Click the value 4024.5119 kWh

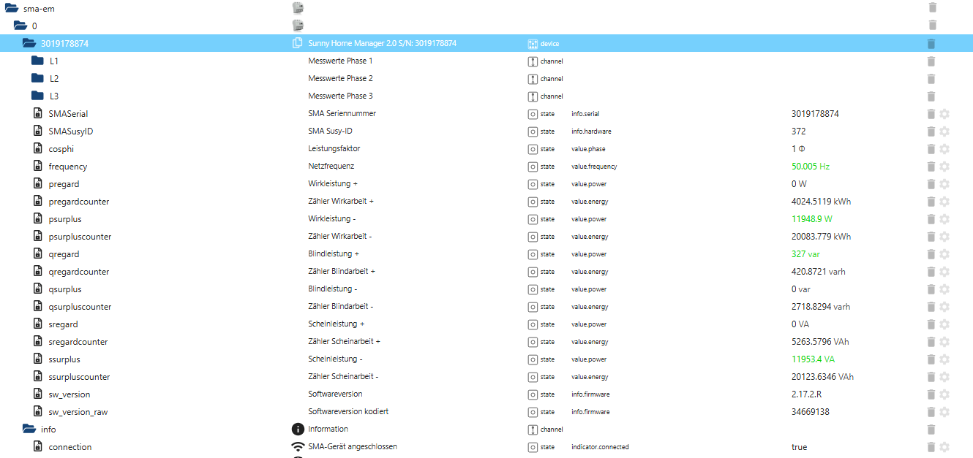pyautogui.click(x=822, y=202)
